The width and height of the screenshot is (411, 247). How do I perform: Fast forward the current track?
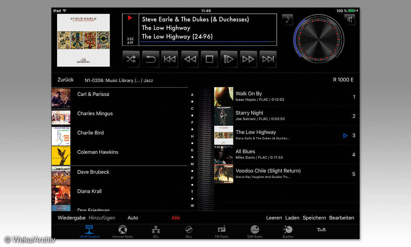248,59
